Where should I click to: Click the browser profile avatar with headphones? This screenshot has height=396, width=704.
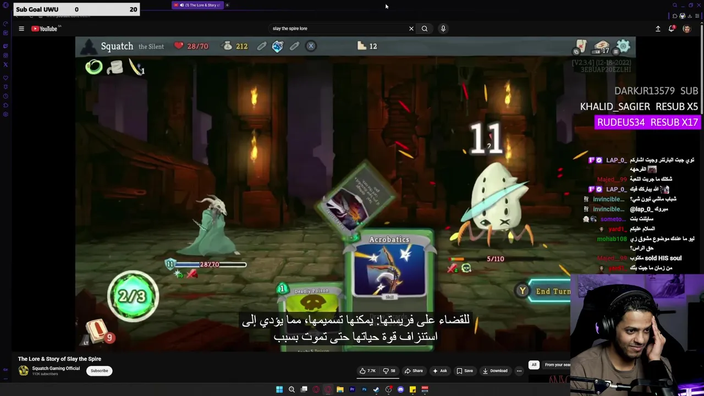click(x=683, y=16)
